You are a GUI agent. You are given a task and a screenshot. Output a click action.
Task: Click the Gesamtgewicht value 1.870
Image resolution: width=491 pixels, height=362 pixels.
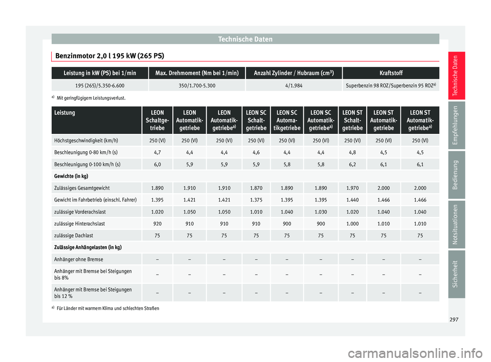point(256,188)
